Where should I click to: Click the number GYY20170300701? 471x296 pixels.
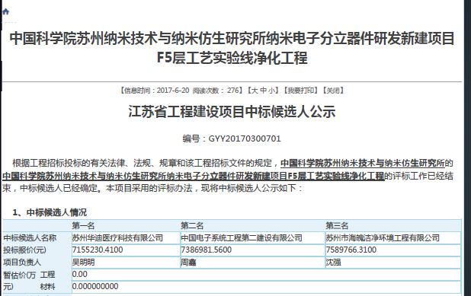[245, 138]
